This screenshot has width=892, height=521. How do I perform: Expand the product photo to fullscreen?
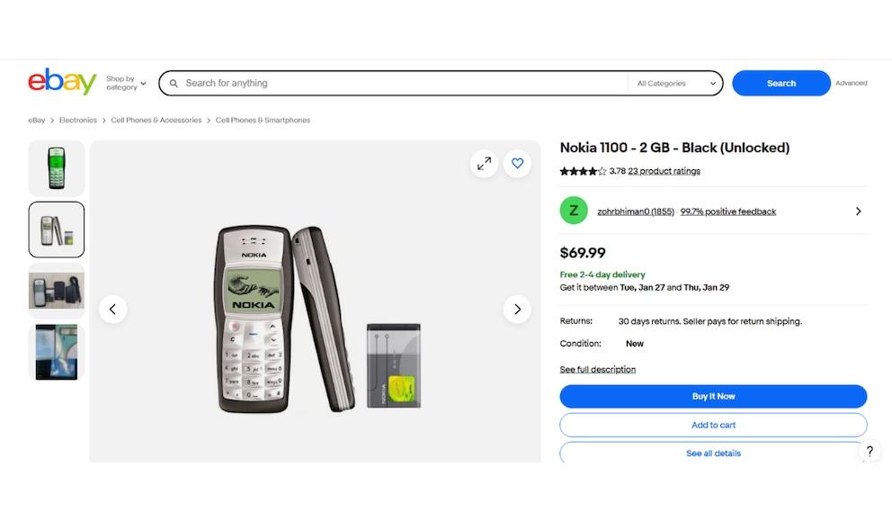[x=484, y=163]
